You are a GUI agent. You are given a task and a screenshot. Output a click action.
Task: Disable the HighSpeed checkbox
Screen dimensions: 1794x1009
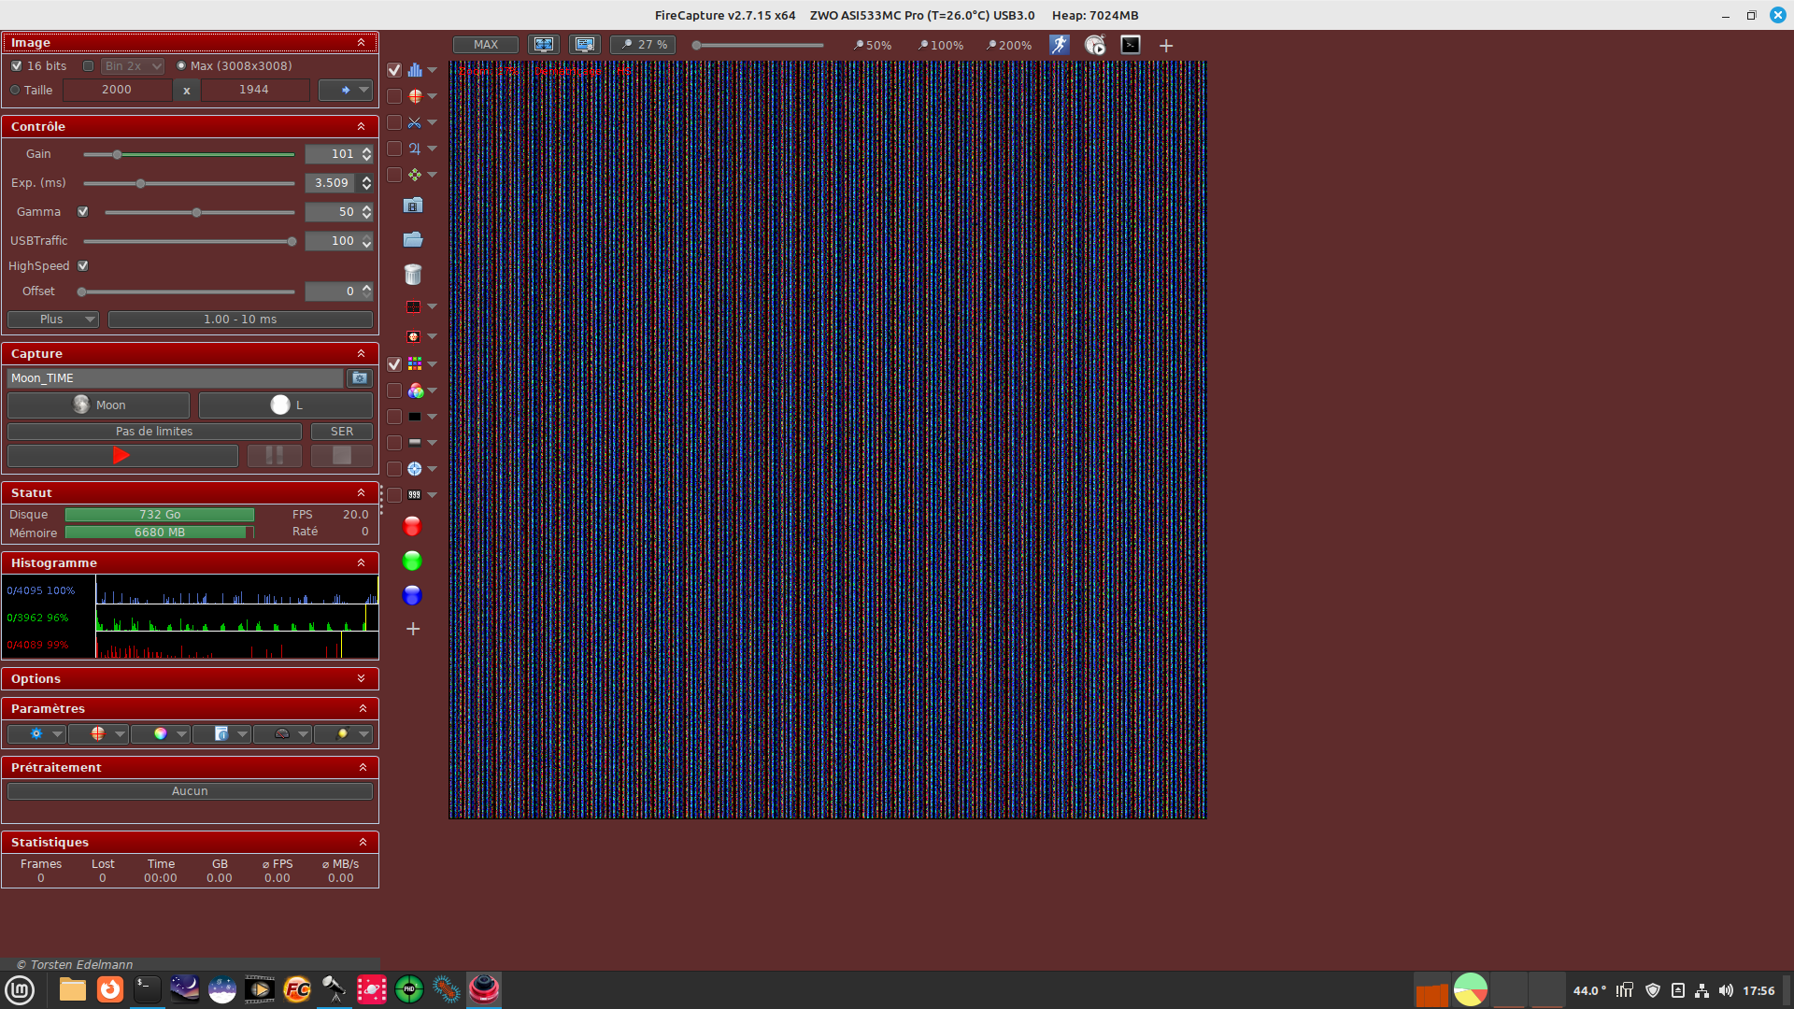pos(83,266)
